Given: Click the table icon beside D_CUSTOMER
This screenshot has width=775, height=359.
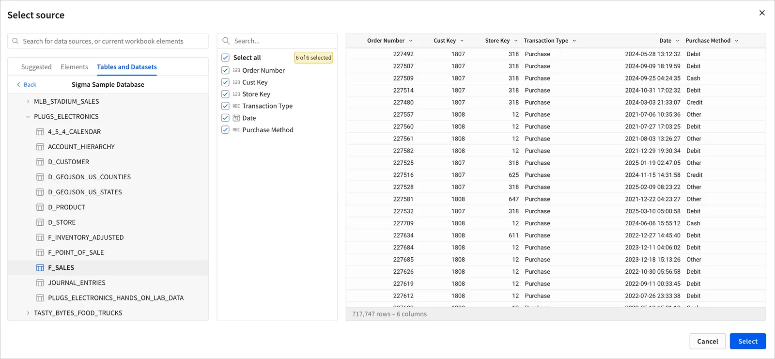Looking at the screenshot, I should pyautogui.click(x=40, y=162).
